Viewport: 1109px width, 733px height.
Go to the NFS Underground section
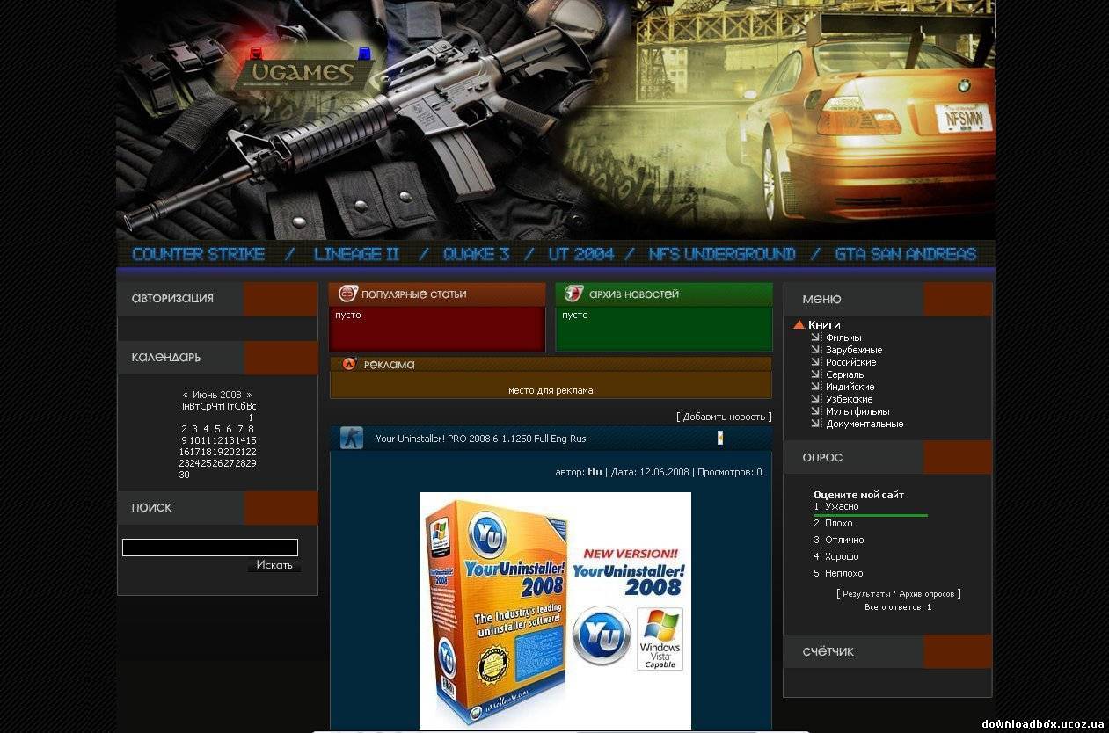coord(722,255)
